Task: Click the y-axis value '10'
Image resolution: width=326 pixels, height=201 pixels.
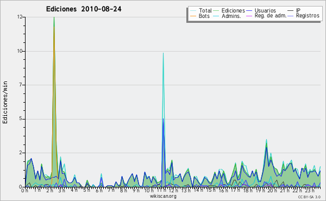Action: [20, 51]
